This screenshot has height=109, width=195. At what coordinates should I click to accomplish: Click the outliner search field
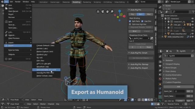tap(180, 12)
